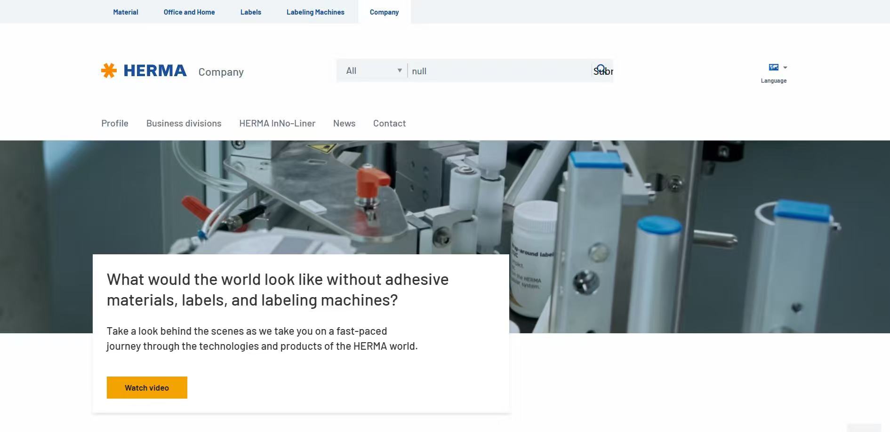Select the Labeling Machines tab

(315, 12)
